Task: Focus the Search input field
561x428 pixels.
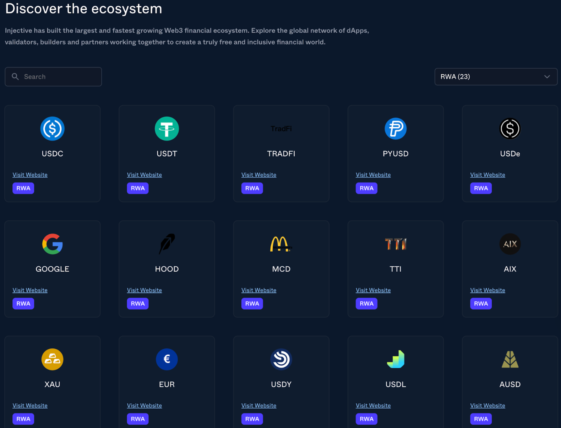Action: pos(53,77)
